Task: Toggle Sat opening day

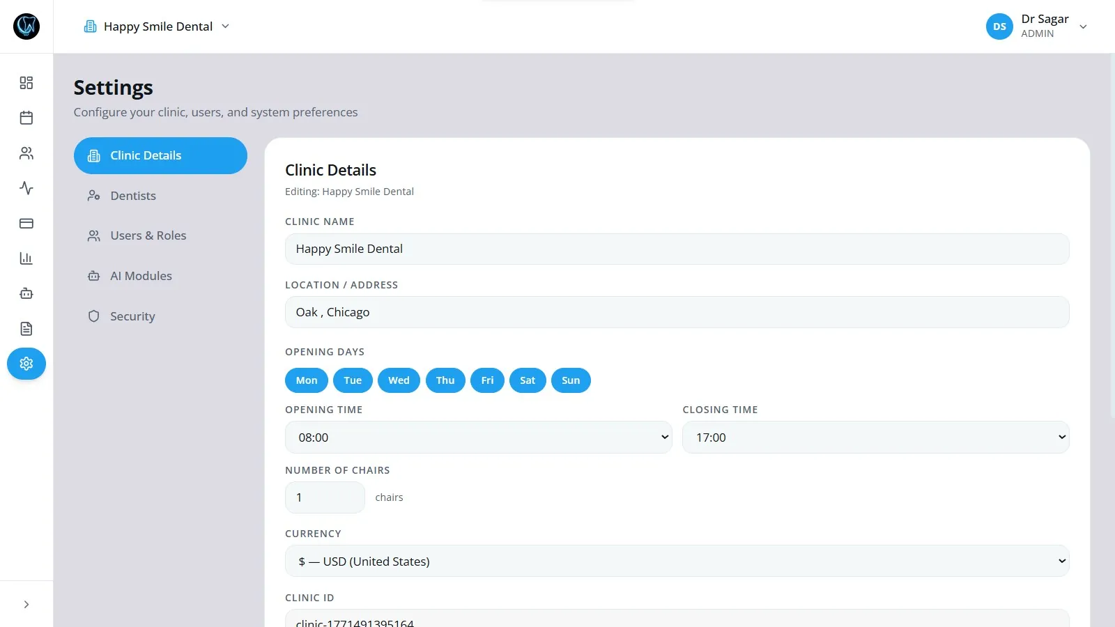Action: pos(528,380)
